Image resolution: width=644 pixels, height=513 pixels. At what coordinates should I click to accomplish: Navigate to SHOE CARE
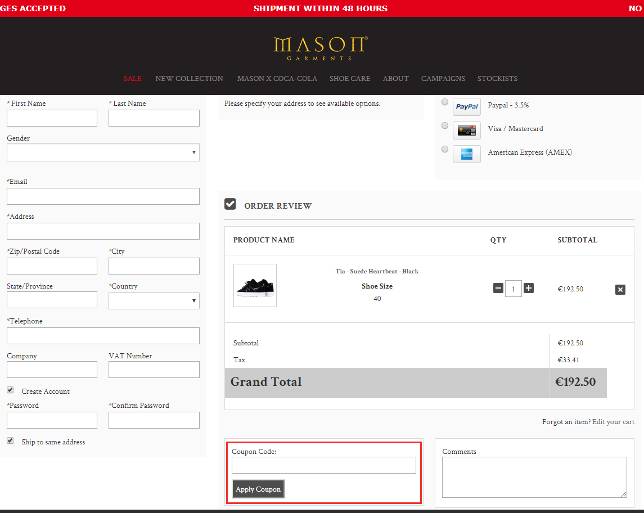pyautogui.click(x=350, y=78)
